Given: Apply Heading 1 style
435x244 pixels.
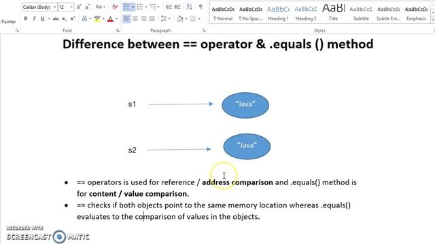Looking at the screenshot, I should click(x=278, y=14).
